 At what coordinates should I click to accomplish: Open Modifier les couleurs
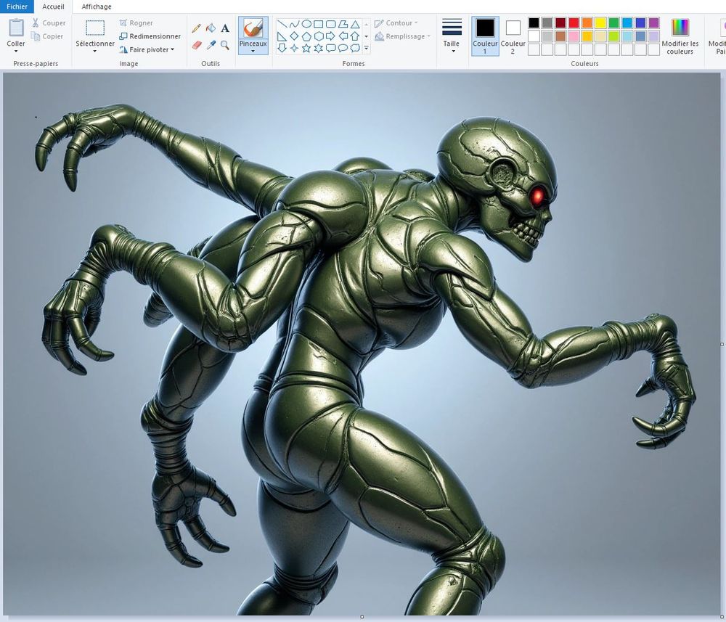click(680, 36)
